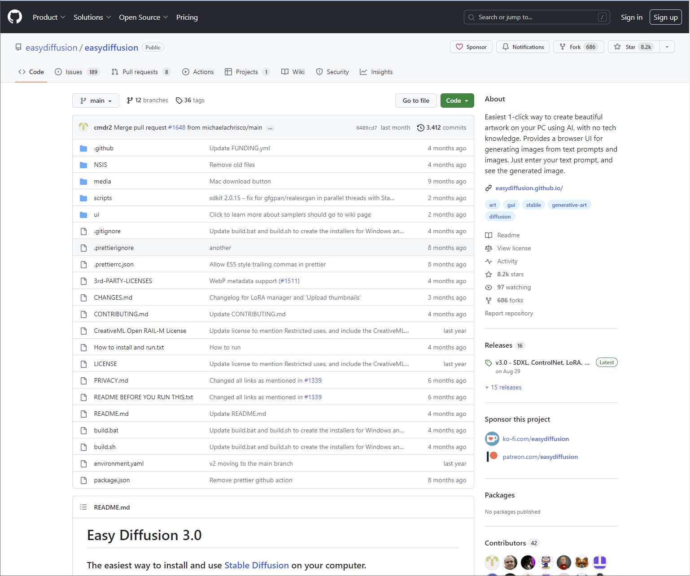Click the LICENSE file icon
The width and height of the screenshot is (690, 576).
pos(83,364)
